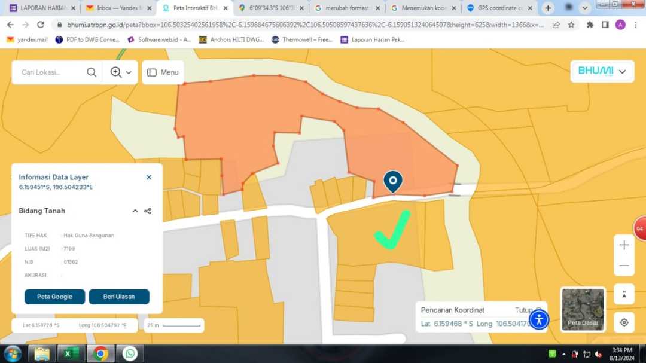The height and width of the screenshot is (363, 646).
Task: Zoom in the map with plus button
Action: pos(624,245)
